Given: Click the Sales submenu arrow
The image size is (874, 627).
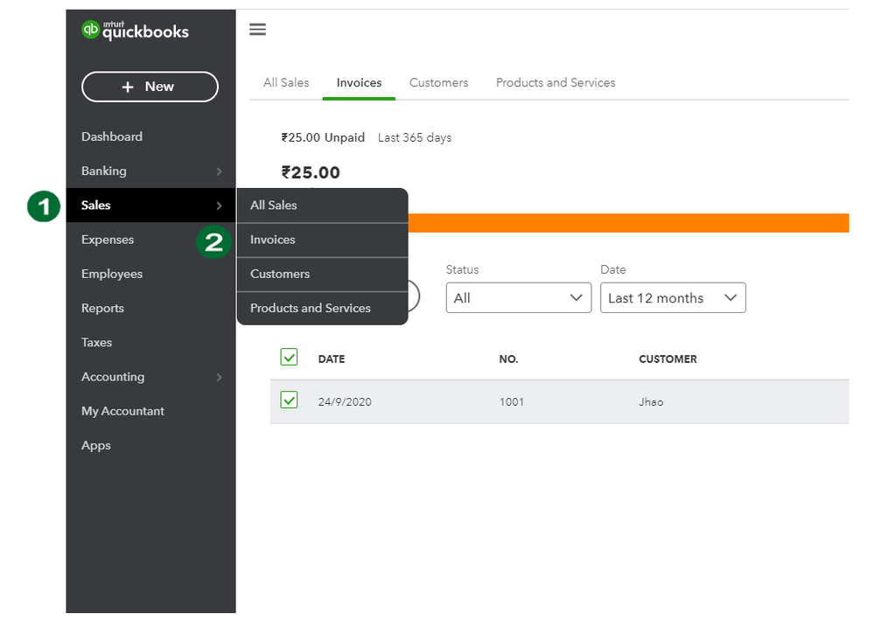Looking at the screenshot, I should (x=219, y=206).
